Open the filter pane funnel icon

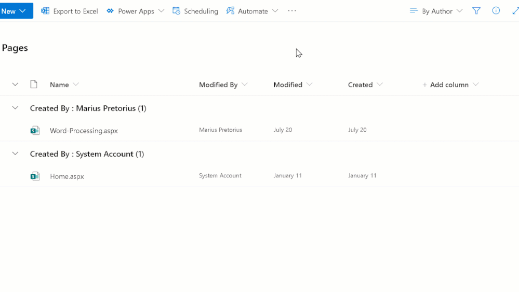[476, 11]
